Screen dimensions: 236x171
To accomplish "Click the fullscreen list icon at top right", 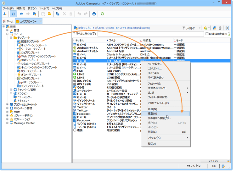I will click(227, 28).
